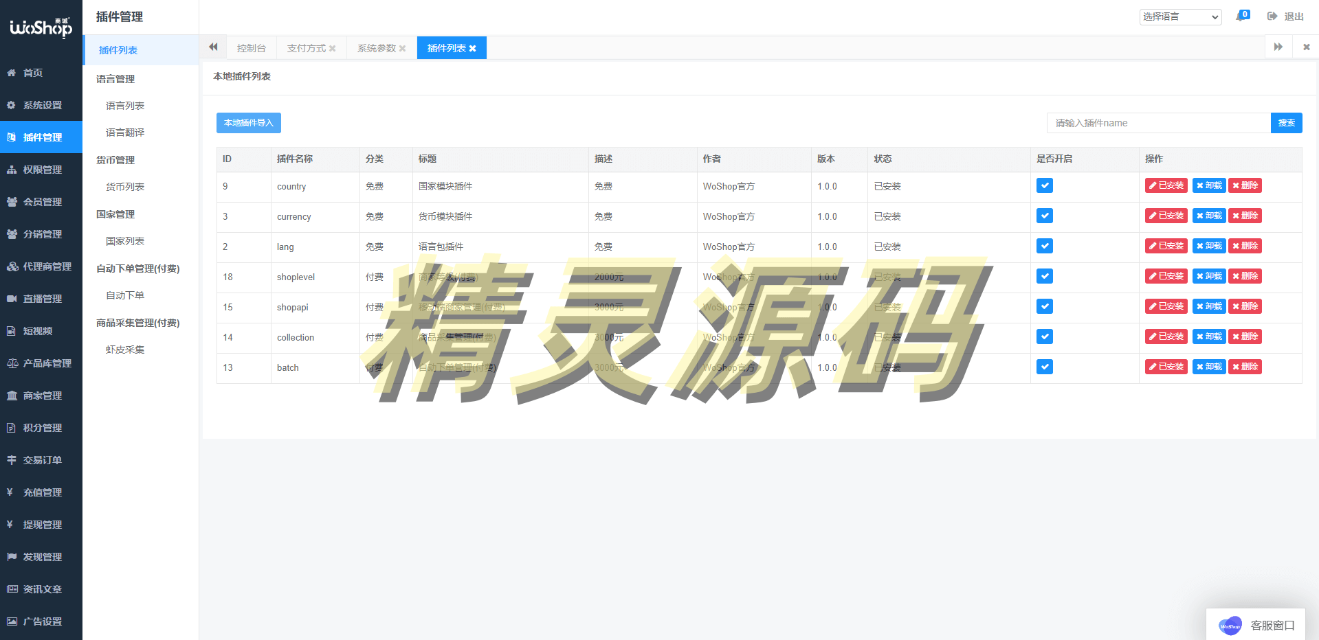The width and height of the screenshot is (1319, 640).
Task: Click 卸载 button for currency plugin
Action: click(x=1209, y=216)
